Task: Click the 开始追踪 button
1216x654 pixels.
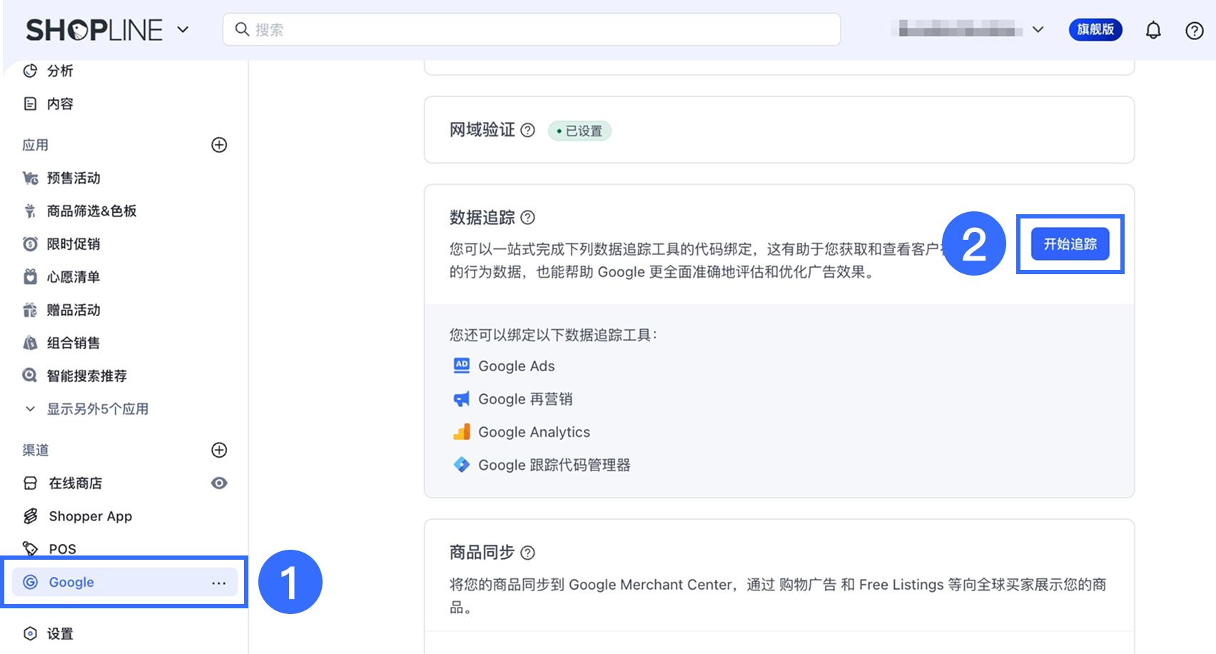Action: point(1070,244)
